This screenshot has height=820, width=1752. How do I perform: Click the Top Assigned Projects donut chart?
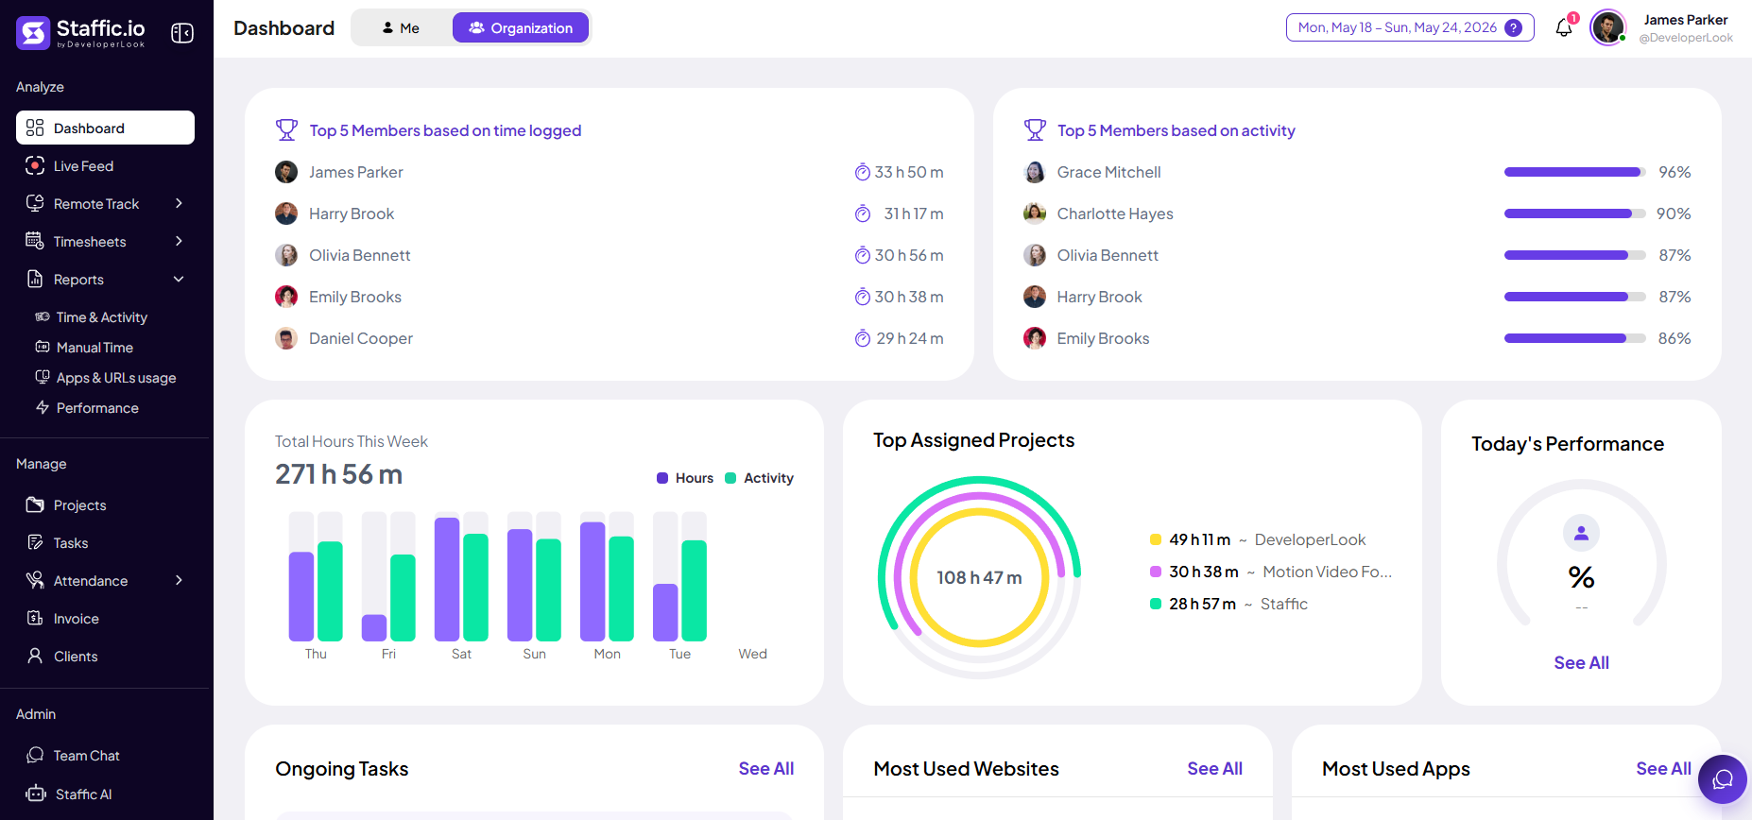coord(979,577)
